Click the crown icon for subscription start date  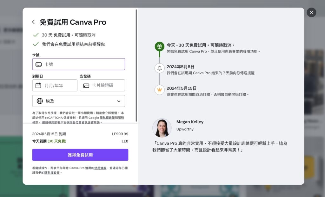[x=159, y=90]
